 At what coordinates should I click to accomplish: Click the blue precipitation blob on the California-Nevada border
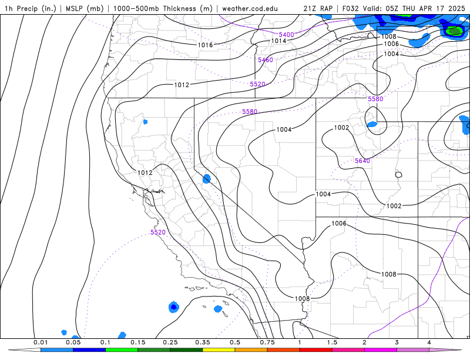tap(207, 179)
